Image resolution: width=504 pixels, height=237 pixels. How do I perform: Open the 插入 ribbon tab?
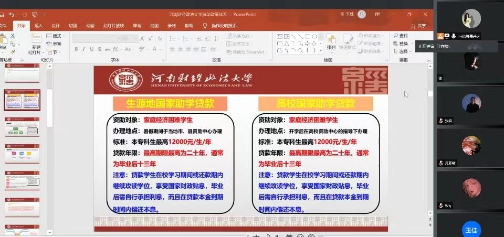tap(38, 26)
